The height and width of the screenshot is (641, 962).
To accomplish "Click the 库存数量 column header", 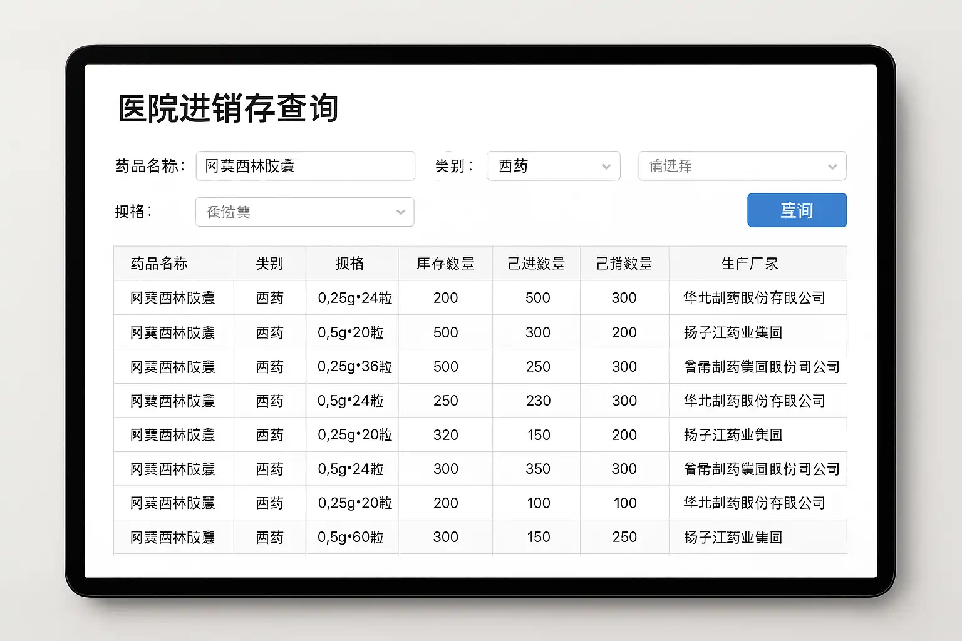I will [445, 264].
